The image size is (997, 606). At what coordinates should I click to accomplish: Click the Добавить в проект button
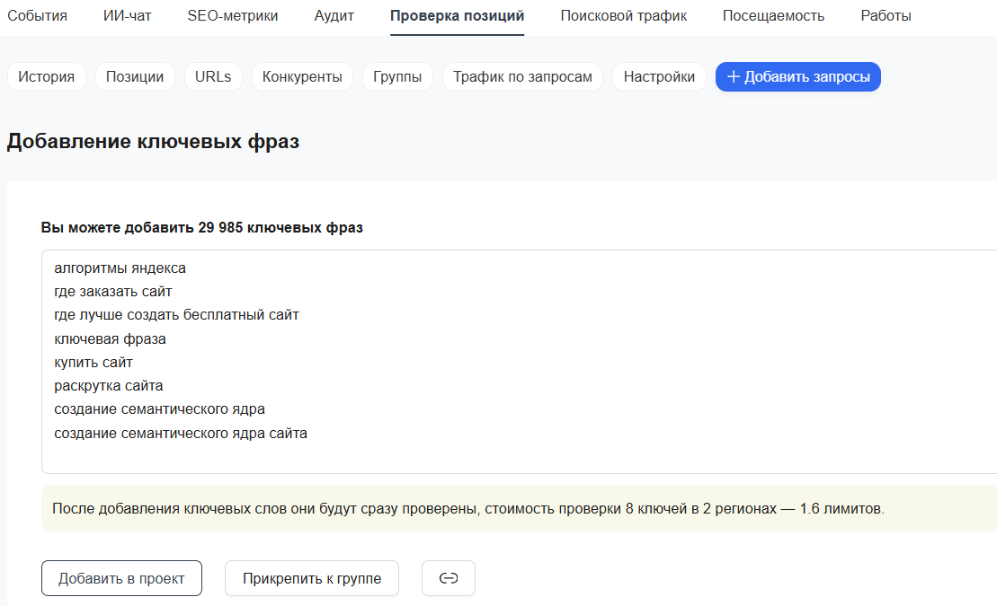tap(121, 578)
